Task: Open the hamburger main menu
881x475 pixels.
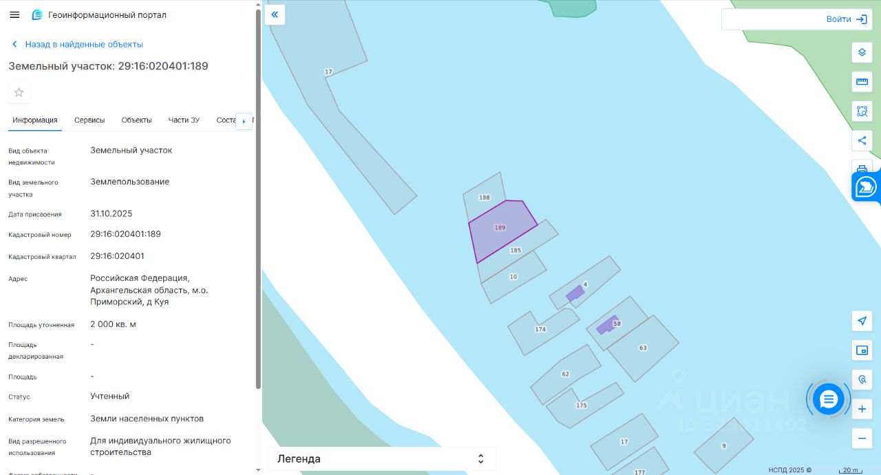Action: (x=14, y=14)
